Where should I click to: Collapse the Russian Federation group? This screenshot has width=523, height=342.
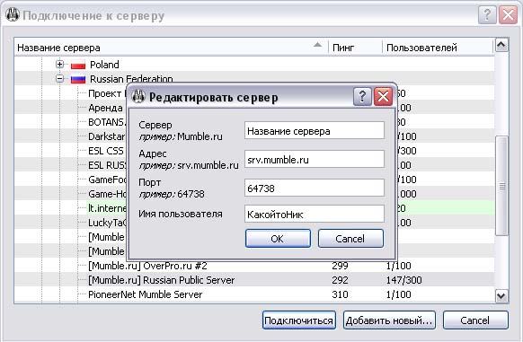59,79
